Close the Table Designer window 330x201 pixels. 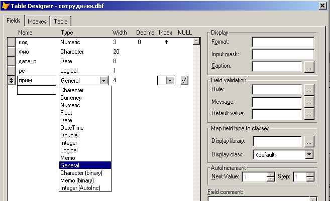click(321, 6)
